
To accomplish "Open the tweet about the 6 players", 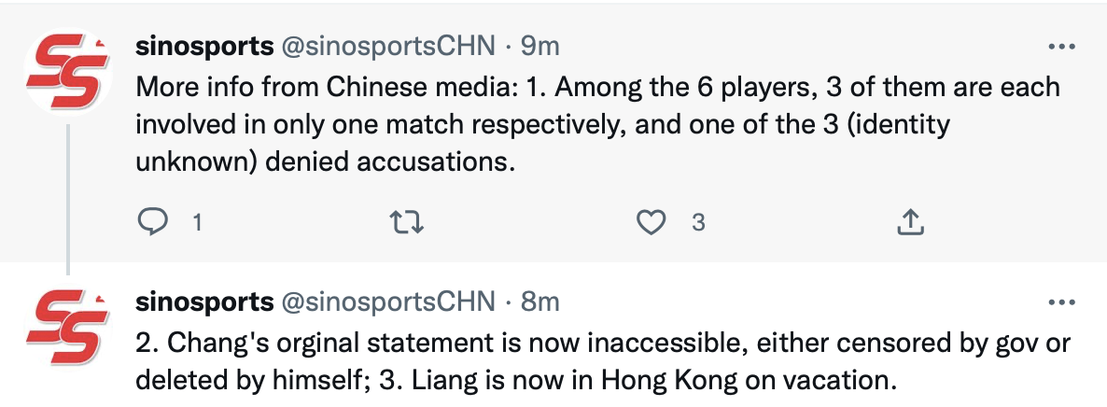I will point(597,124).
